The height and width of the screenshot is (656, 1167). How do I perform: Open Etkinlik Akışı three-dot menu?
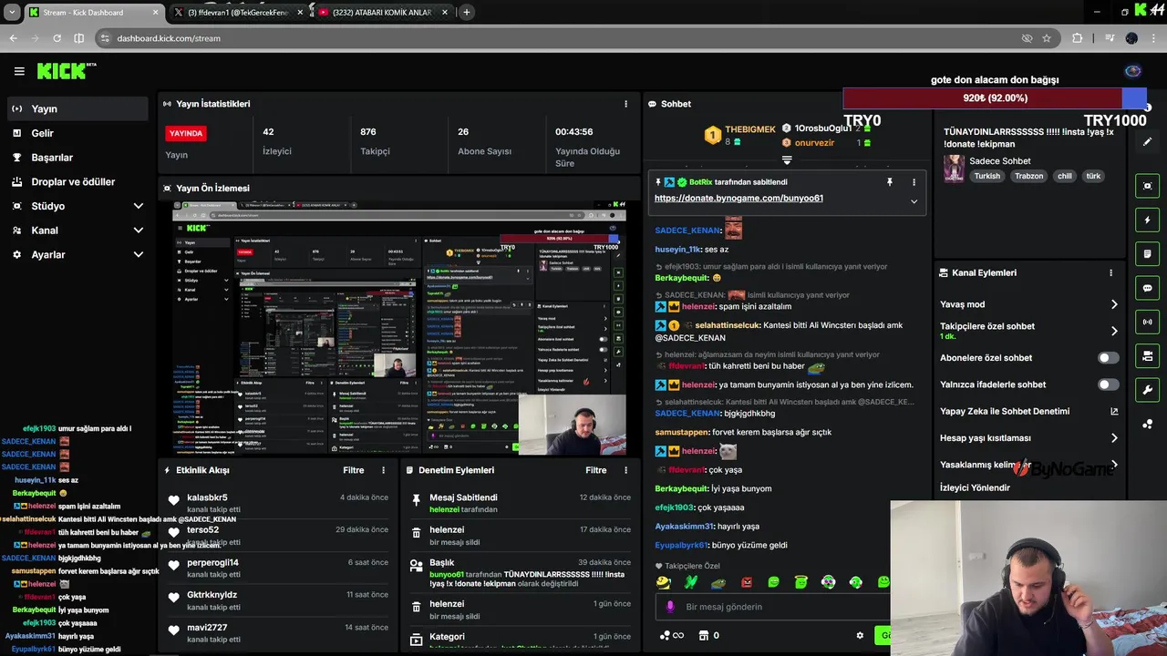(x=383, y=470)
